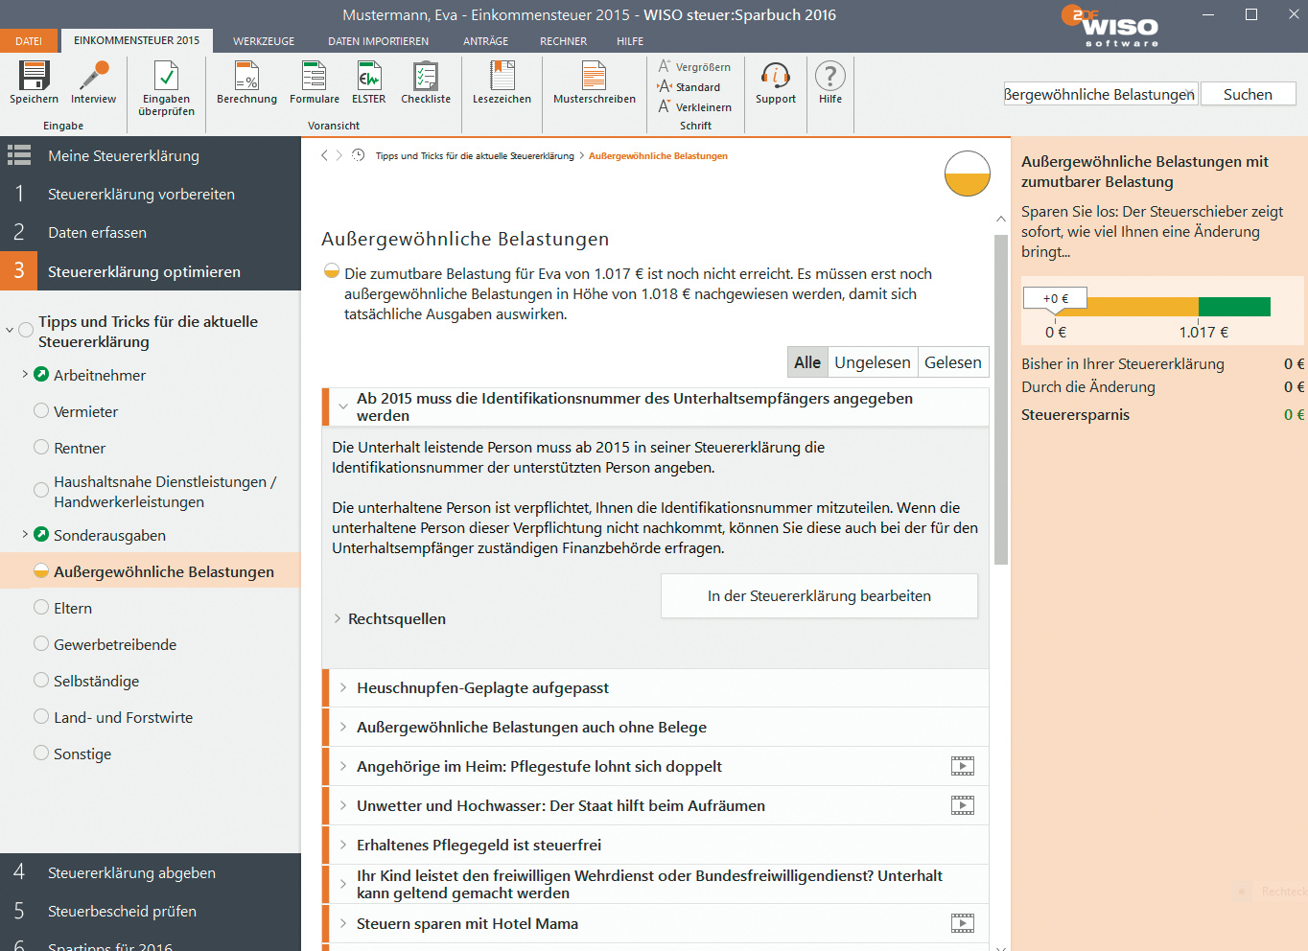Viewport: 1308px width, 951px height.
Task: Open the Support headset icon
Action: [775, 77]
